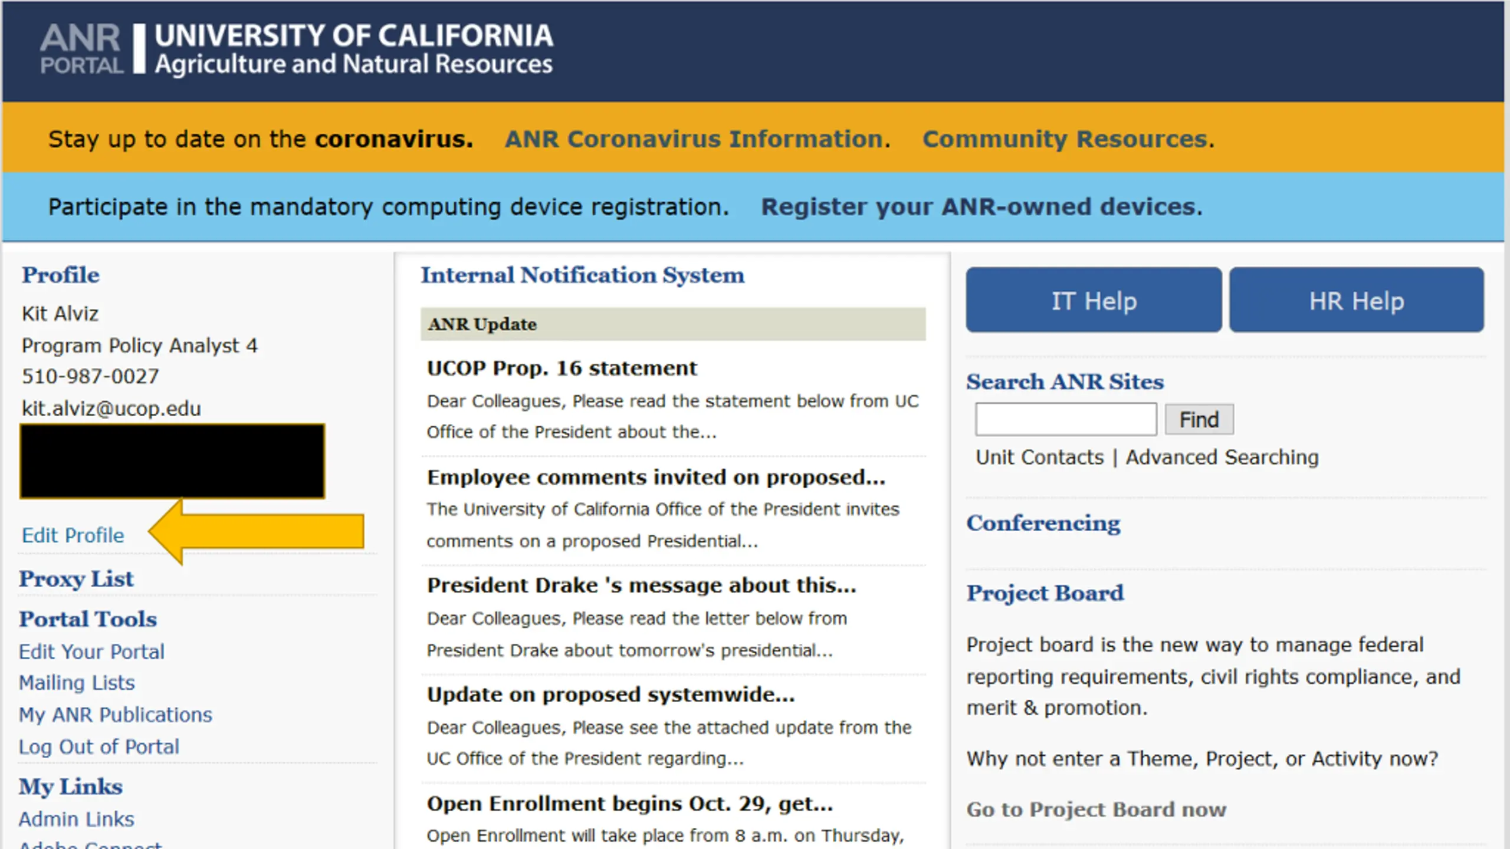Open Unit Contacts link

coord(1039,457)
